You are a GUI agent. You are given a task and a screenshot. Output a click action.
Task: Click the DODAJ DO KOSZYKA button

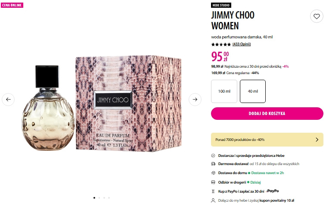pos(267,114)
